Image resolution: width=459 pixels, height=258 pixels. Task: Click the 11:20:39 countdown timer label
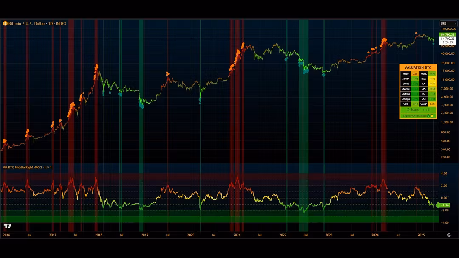[448, 43]
